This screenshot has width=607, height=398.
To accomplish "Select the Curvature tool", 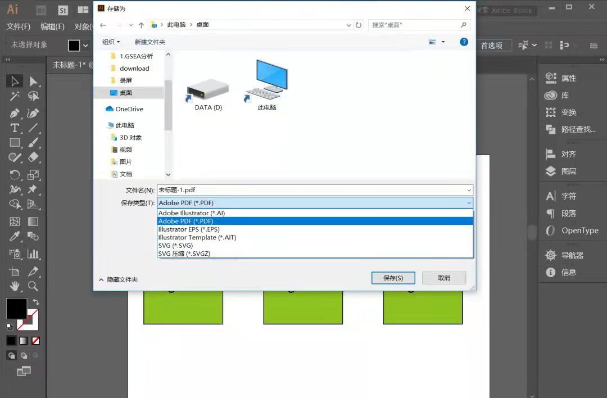I will point(33,113).
